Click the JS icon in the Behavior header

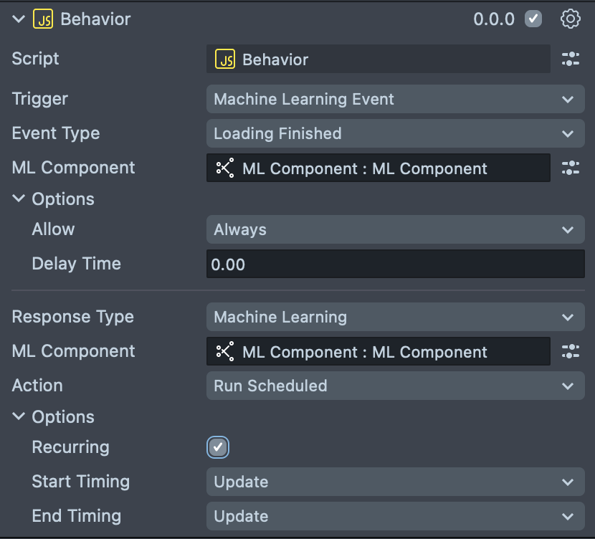click(43, 19)
